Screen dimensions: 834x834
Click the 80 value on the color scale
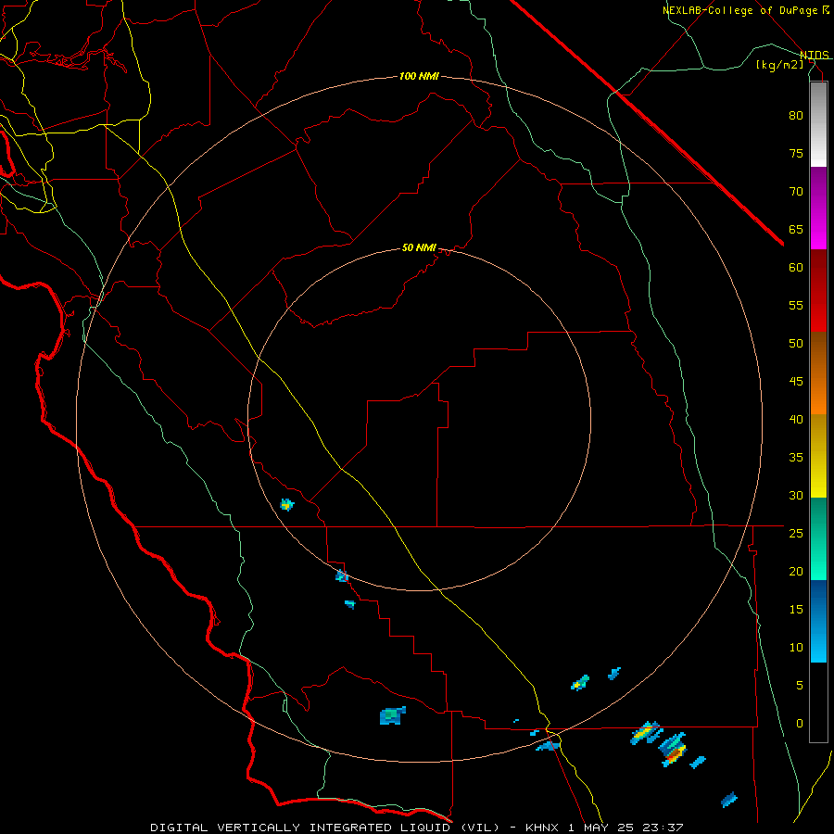click(796, 116)
